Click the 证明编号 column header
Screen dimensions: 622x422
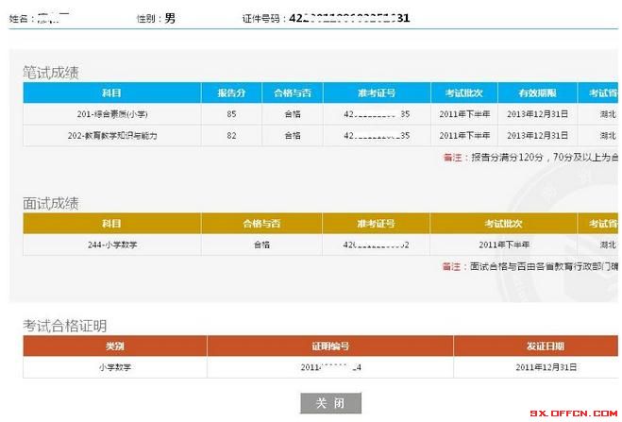(330, 346)
